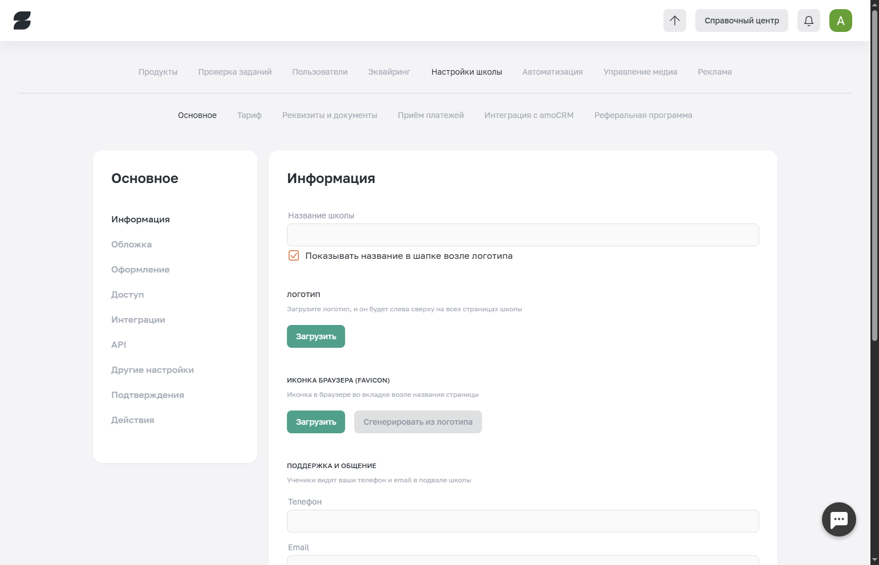The image size is (879, 565).
Task: Open Автоматизация tab
Action: point(553,72)
